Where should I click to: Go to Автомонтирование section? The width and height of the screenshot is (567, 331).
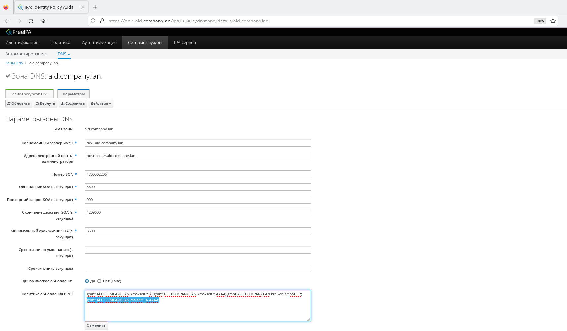pos(25,54)
